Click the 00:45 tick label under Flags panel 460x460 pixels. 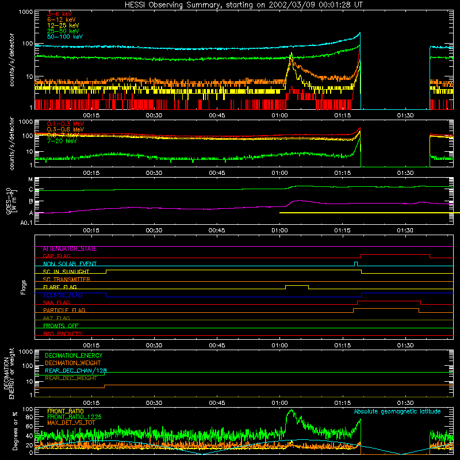217,346
